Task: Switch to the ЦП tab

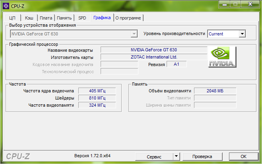Action: 12,18
